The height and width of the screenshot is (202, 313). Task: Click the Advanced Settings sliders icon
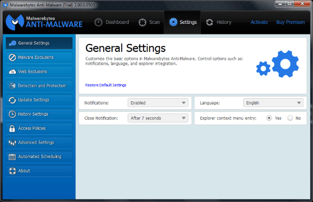click(x=12, y=143)
